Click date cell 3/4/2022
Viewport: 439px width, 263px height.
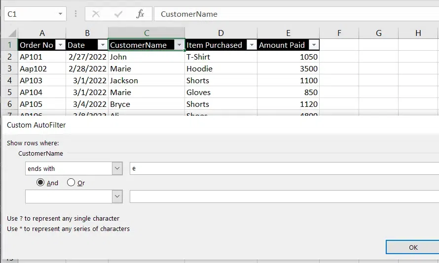[87, 104]
